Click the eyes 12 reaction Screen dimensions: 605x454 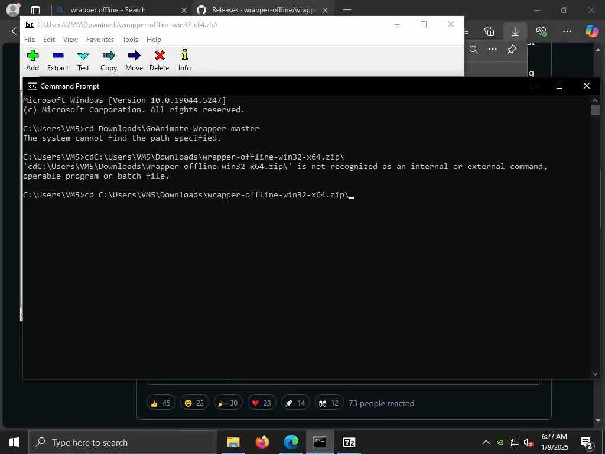[x=328, y=403]
